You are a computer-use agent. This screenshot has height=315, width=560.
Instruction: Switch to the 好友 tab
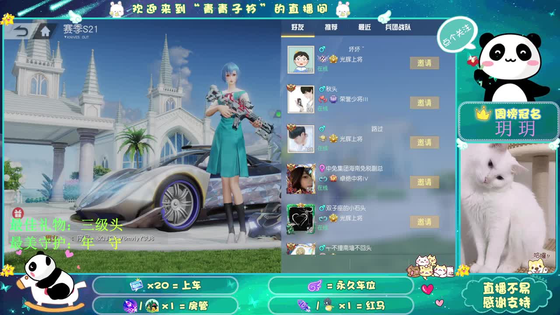tap(297, 27)
